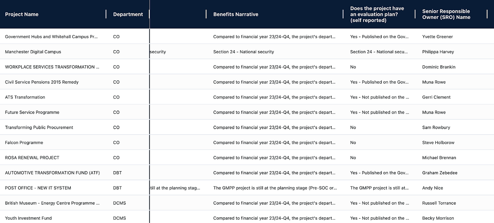Select the Future Service Programme project name
494x223 pixels.
(x=32, y=112)
